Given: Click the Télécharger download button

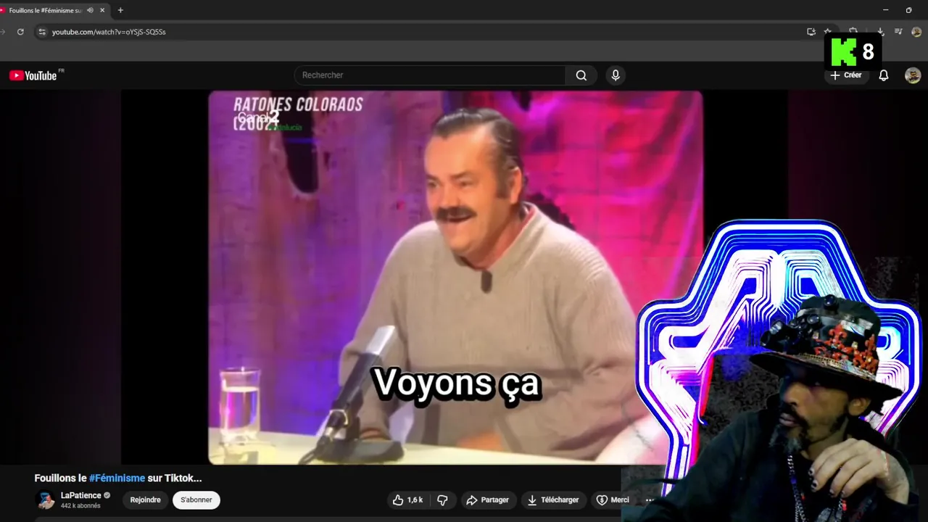Looking at the screenshot, I should coord(553,500).
